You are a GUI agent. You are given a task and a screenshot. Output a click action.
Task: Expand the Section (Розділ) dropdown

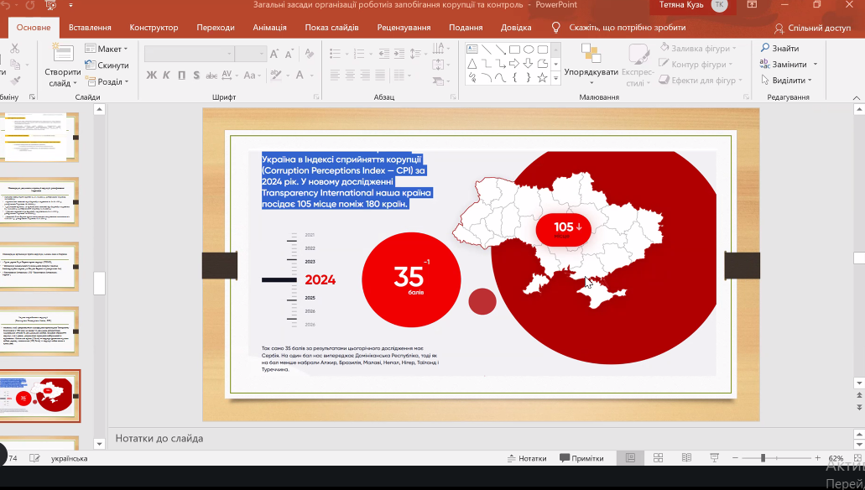(x=107, y=82)
